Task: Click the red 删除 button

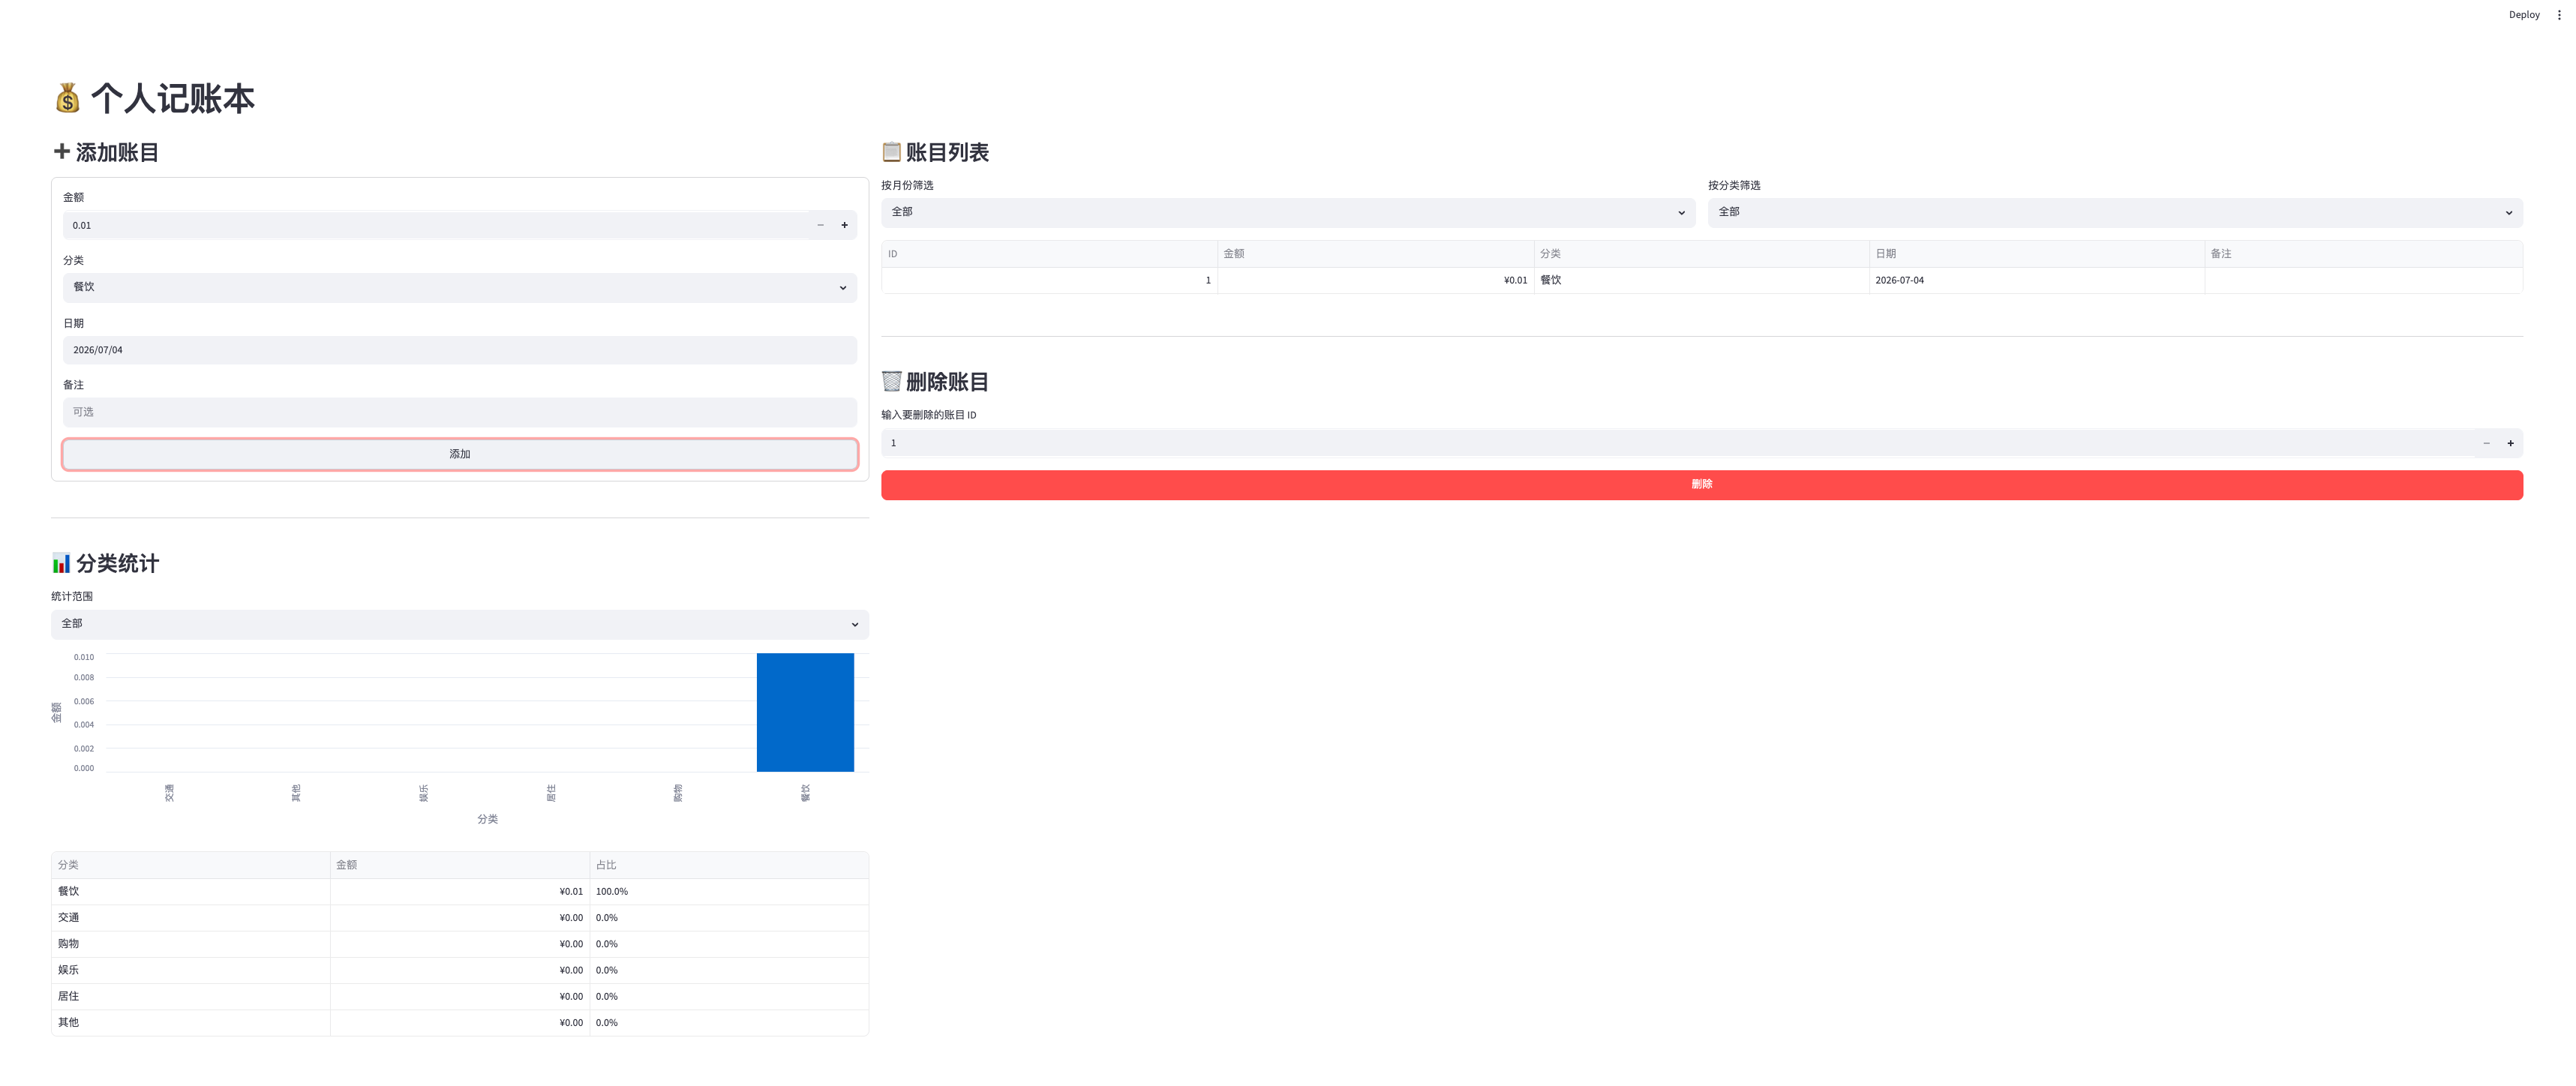Action: coord(1702,485)
